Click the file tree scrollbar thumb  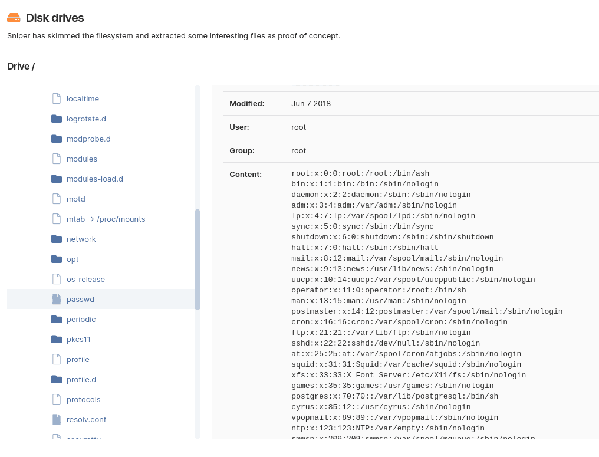(x=198, y=259)
